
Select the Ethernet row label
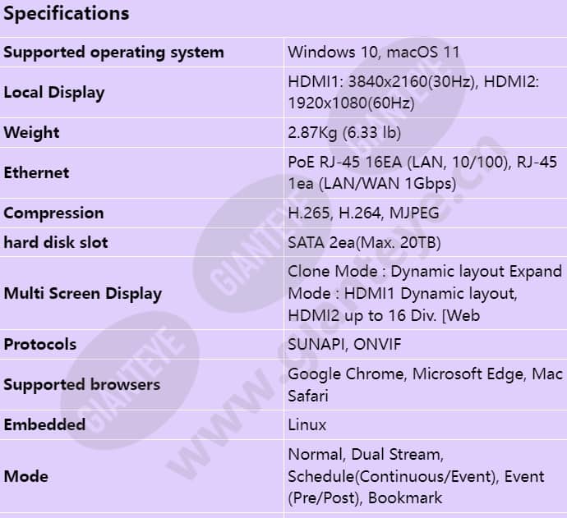click(36, 172)
